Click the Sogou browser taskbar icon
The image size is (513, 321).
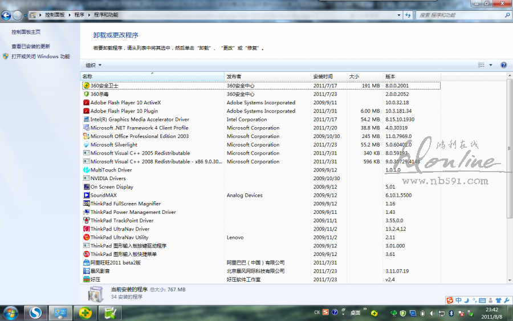coord(36,312)
